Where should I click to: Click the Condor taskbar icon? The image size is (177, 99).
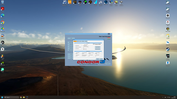click(27, 97)
